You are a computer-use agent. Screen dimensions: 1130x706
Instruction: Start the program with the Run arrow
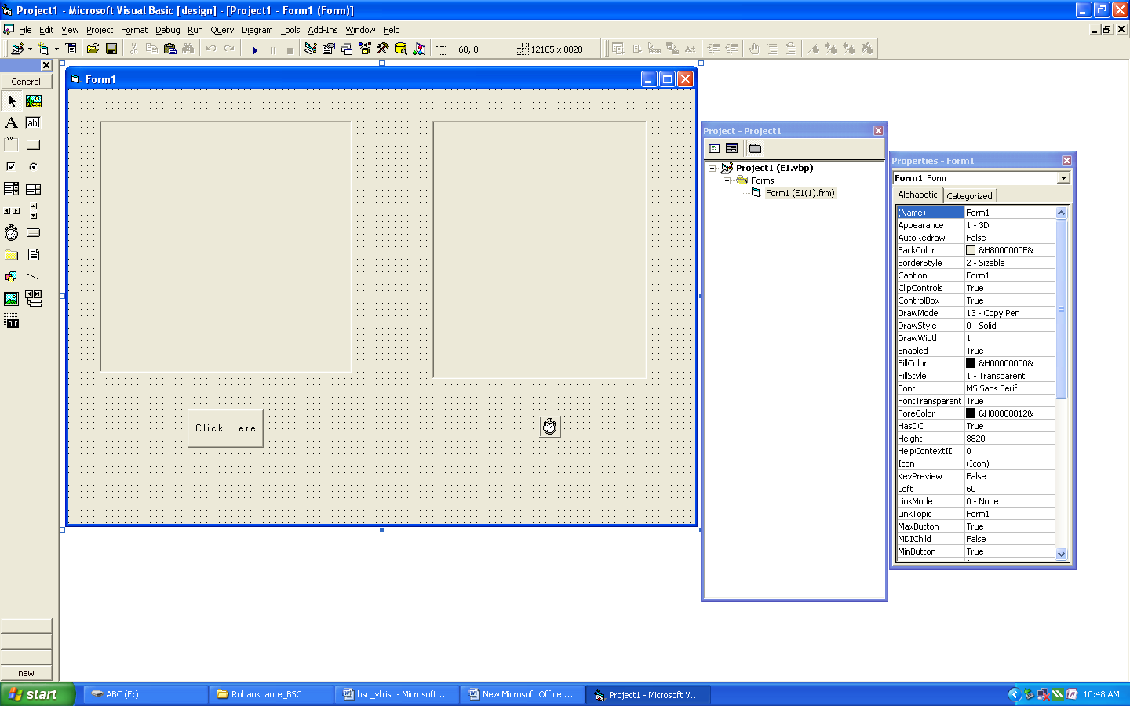(255, 49)
